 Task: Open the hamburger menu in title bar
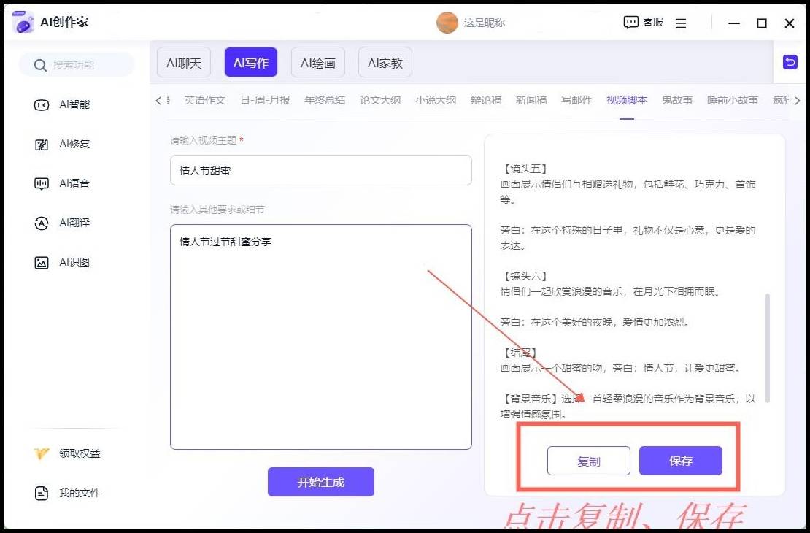pyautogui.click(x=681, y=23)
